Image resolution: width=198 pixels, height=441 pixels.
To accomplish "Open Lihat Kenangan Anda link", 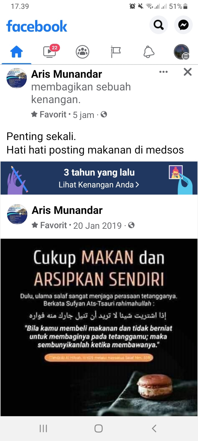I will [99, 185].
